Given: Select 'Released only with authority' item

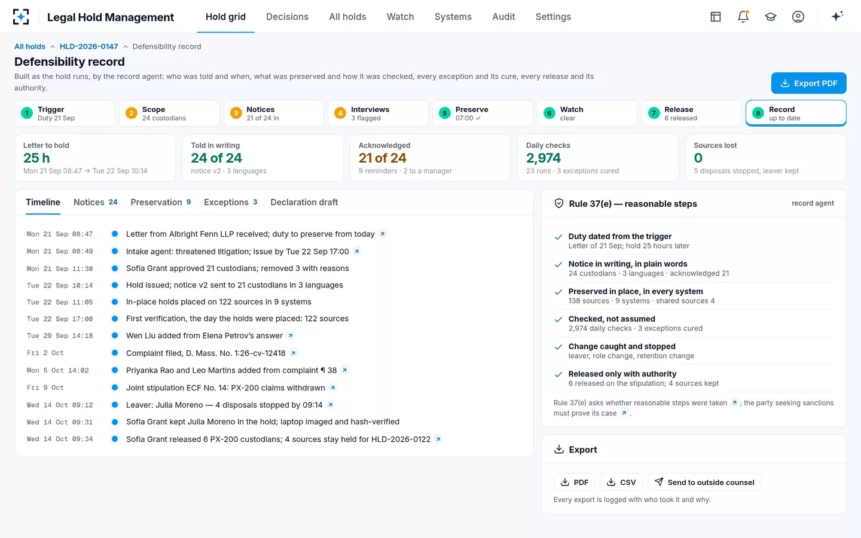Looking at the screenshot, I should (694, 378).
